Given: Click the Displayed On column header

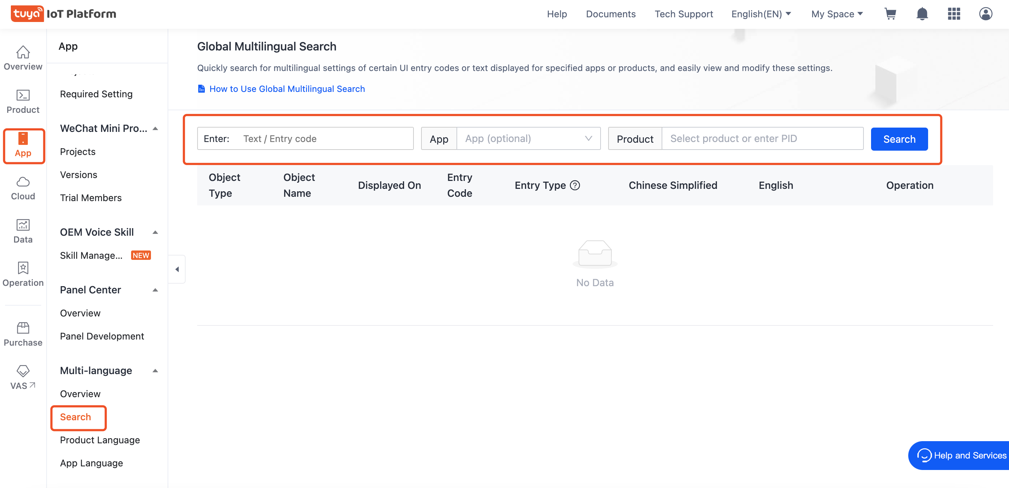Looking at the screenshot, I should 389,185.
